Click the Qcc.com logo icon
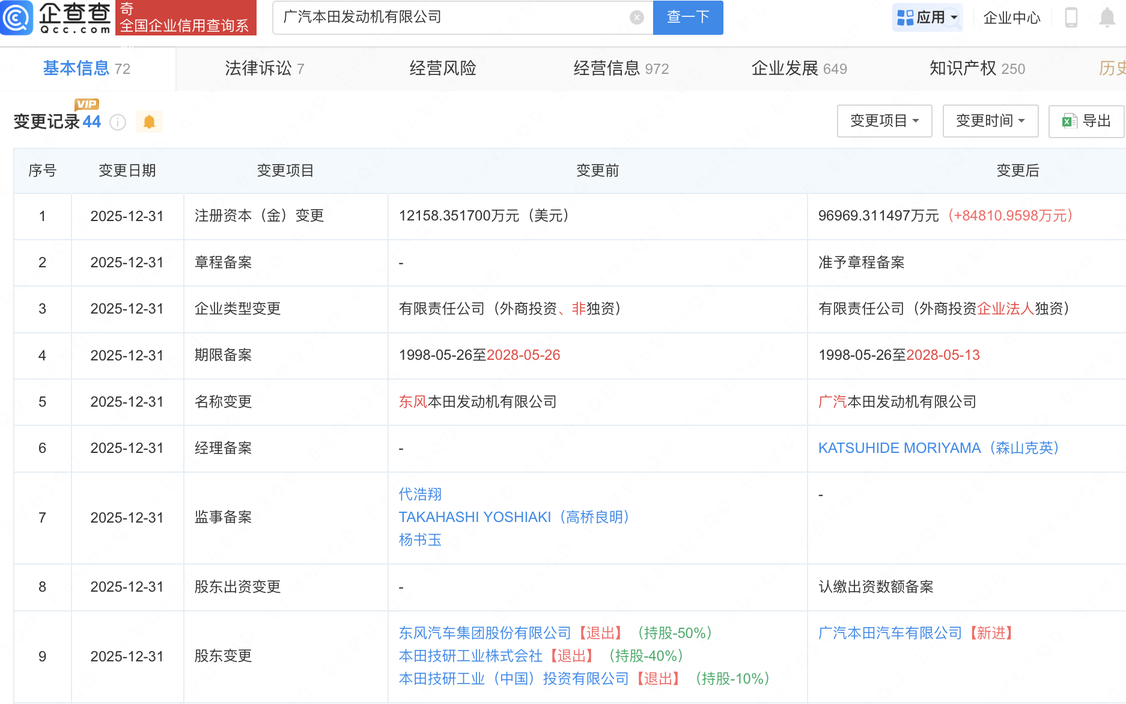Image resolution: width=1126 pixels, height=704 pixels. click(17, 17)
